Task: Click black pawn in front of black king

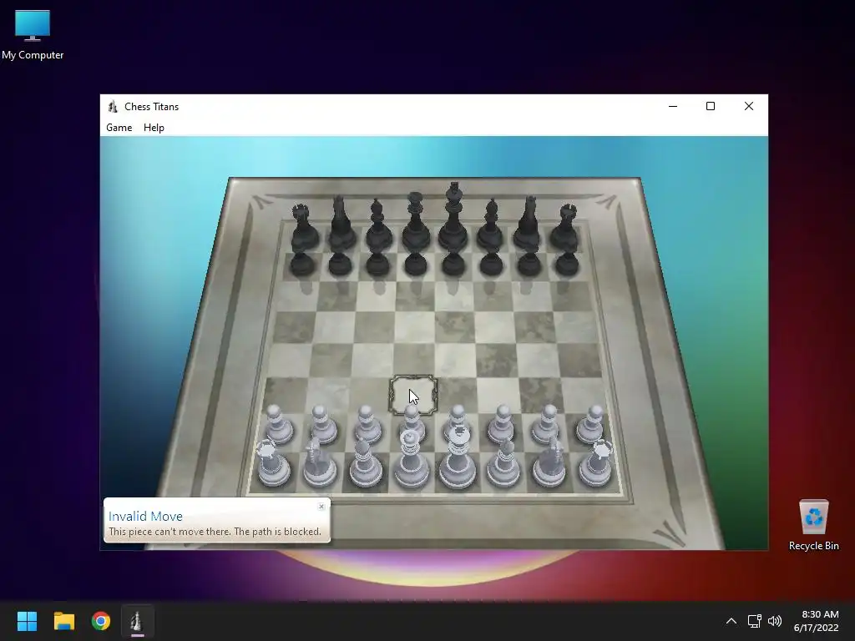Action: pyautogui.click(x=453, y=264)
